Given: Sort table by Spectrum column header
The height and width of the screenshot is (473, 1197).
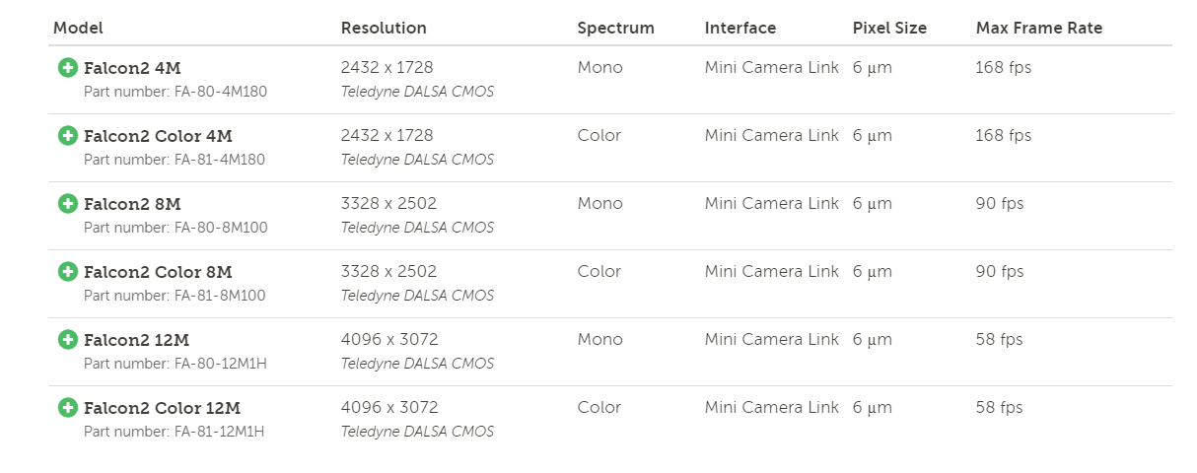Looking at the screenshot, I should [615, 28].
